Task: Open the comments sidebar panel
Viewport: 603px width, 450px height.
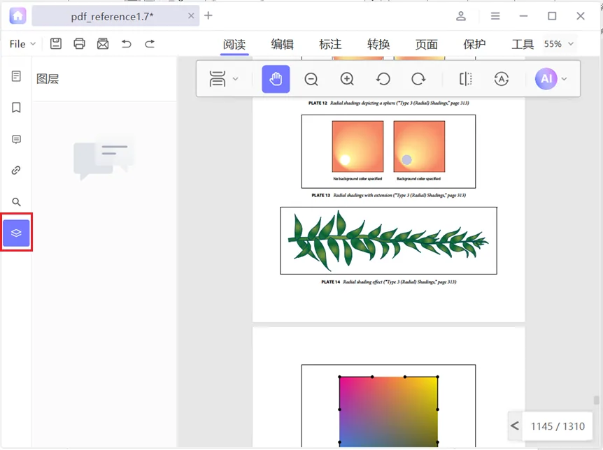Action: (16, 139)
